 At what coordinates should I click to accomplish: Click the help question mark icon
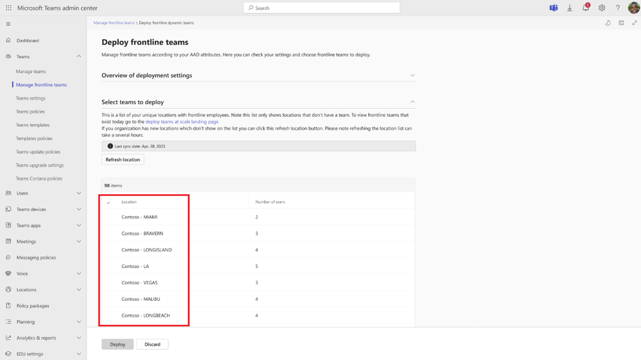click(618, 8)
